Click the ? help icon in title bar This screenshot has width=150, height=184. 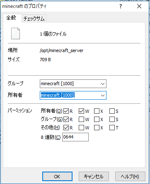(x=121, y=6)
